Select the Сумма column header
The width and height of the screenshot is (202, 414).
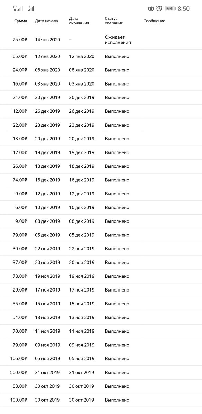click(x=20, y=21)
